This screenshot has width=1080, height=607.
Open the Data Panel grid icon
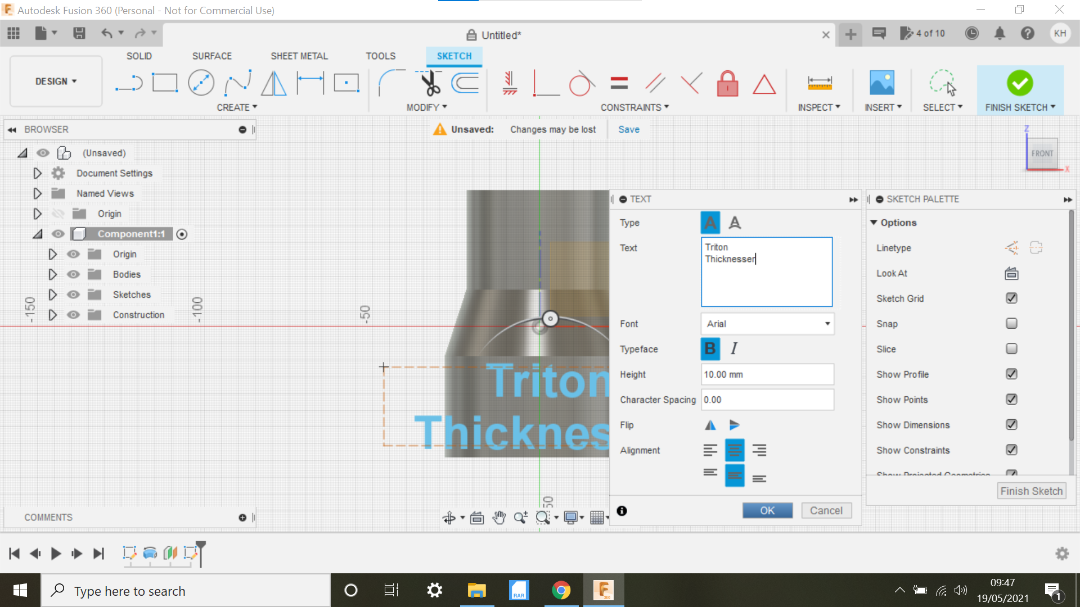[13, 33]
